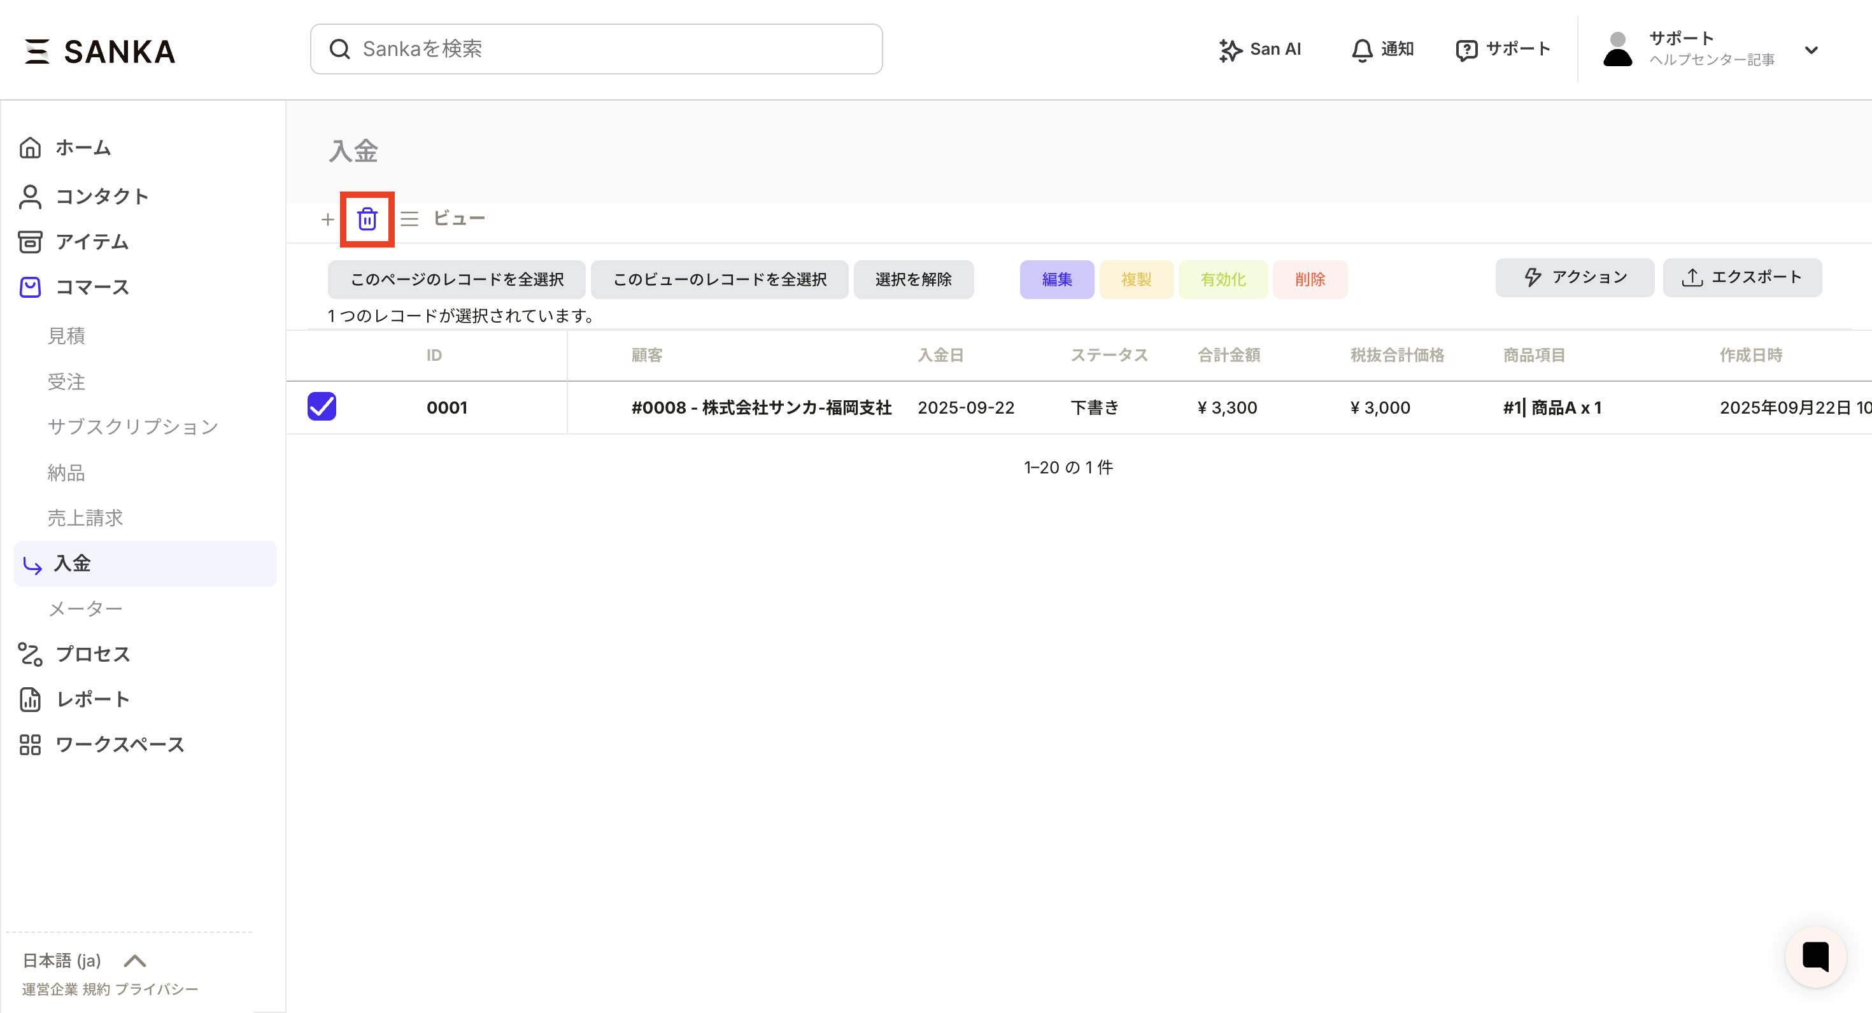
Task: Click the trash bin icon in toolbar
Action: pos(367,219)
